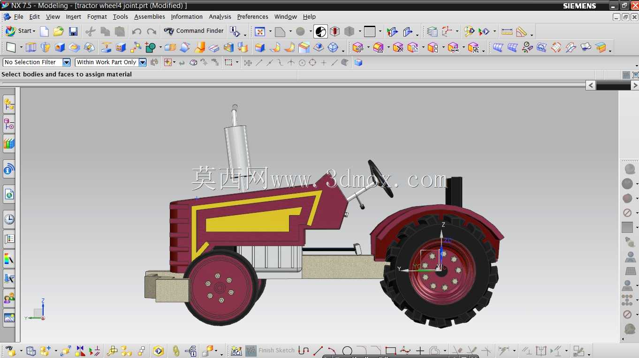
Task: Open the History clock icon in the resource bar
Action: 9,219
